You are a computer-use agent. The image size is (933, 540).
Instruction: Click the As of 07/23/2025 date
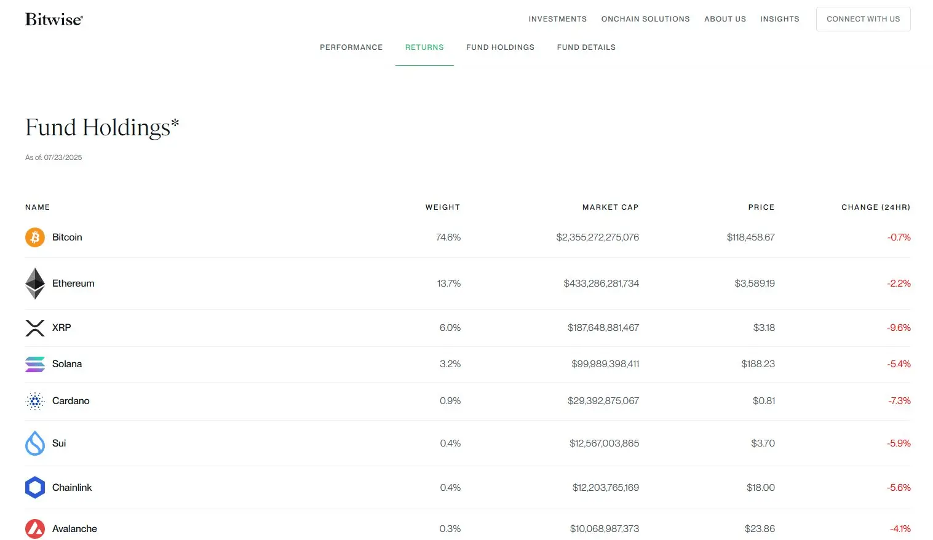pos(54,157)
